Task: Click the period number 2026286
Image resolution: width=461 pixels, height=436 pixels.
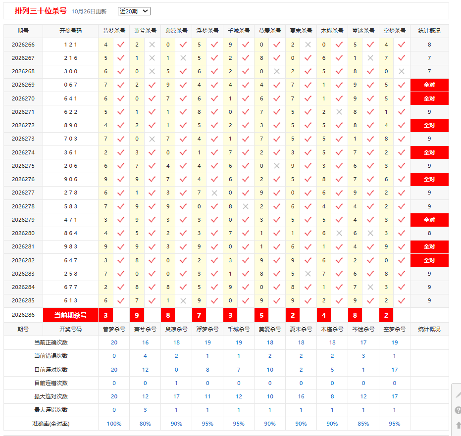Action: click(23, 315)
